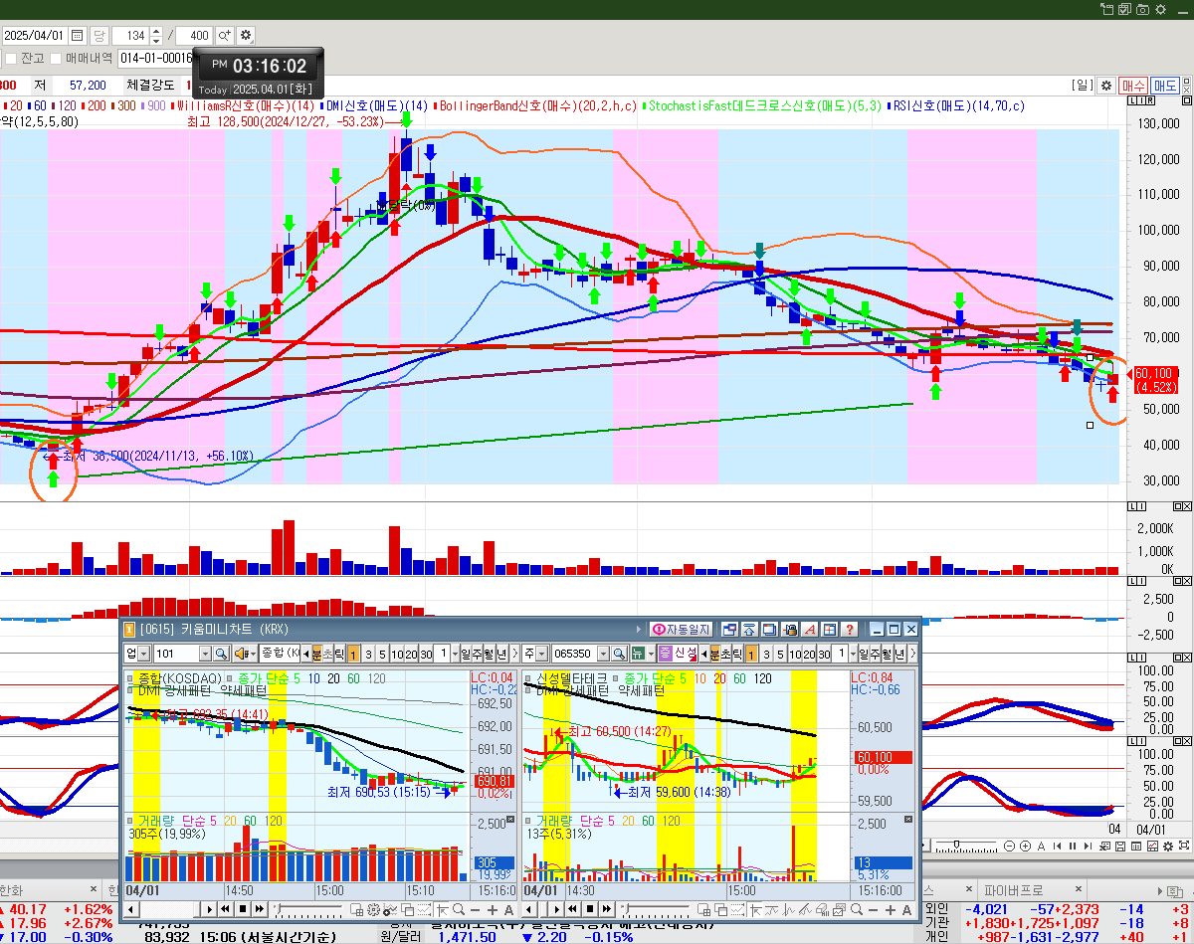Viewport: 1194px width, 944px height.
Task: Open the dropdown arrow of code 065350 field
Action: tap(604, 654)
